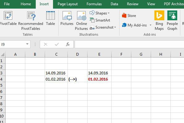Select column D header
The width and height of the screenshot is (184, 123).
[77, 54]
